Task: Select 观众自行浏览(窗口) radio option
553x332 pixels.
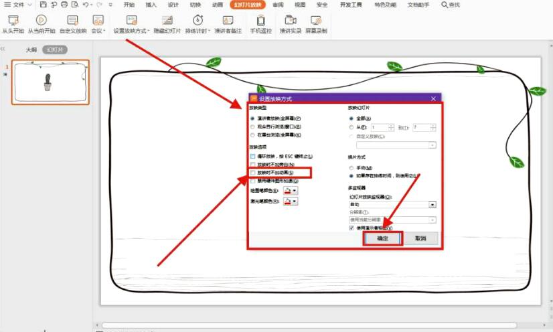Action: click(x=252, y=127)
